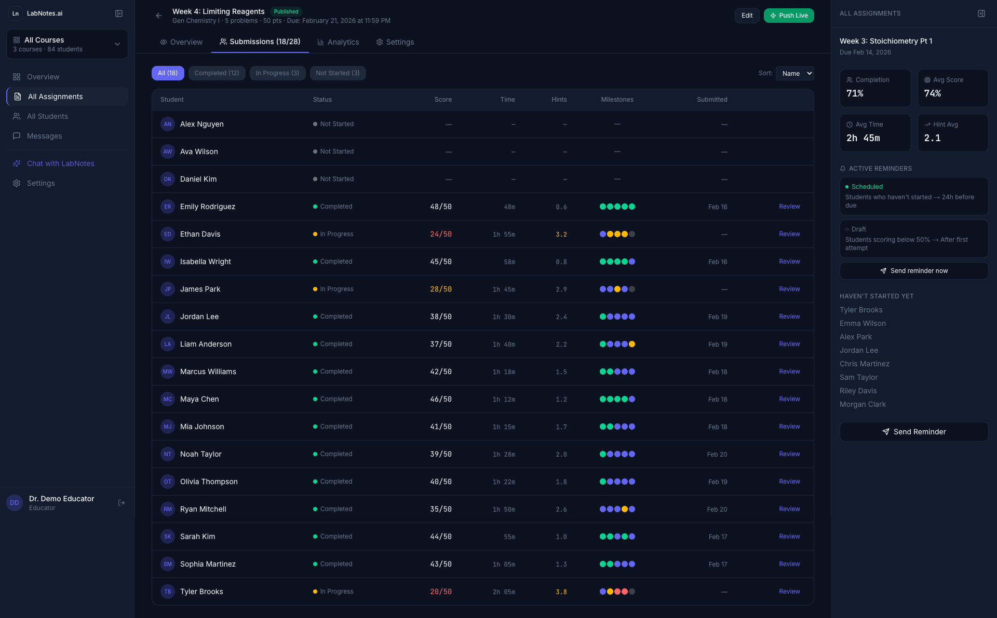Click the logout icon beside Dr. Demo Educator

pos(122,503)
